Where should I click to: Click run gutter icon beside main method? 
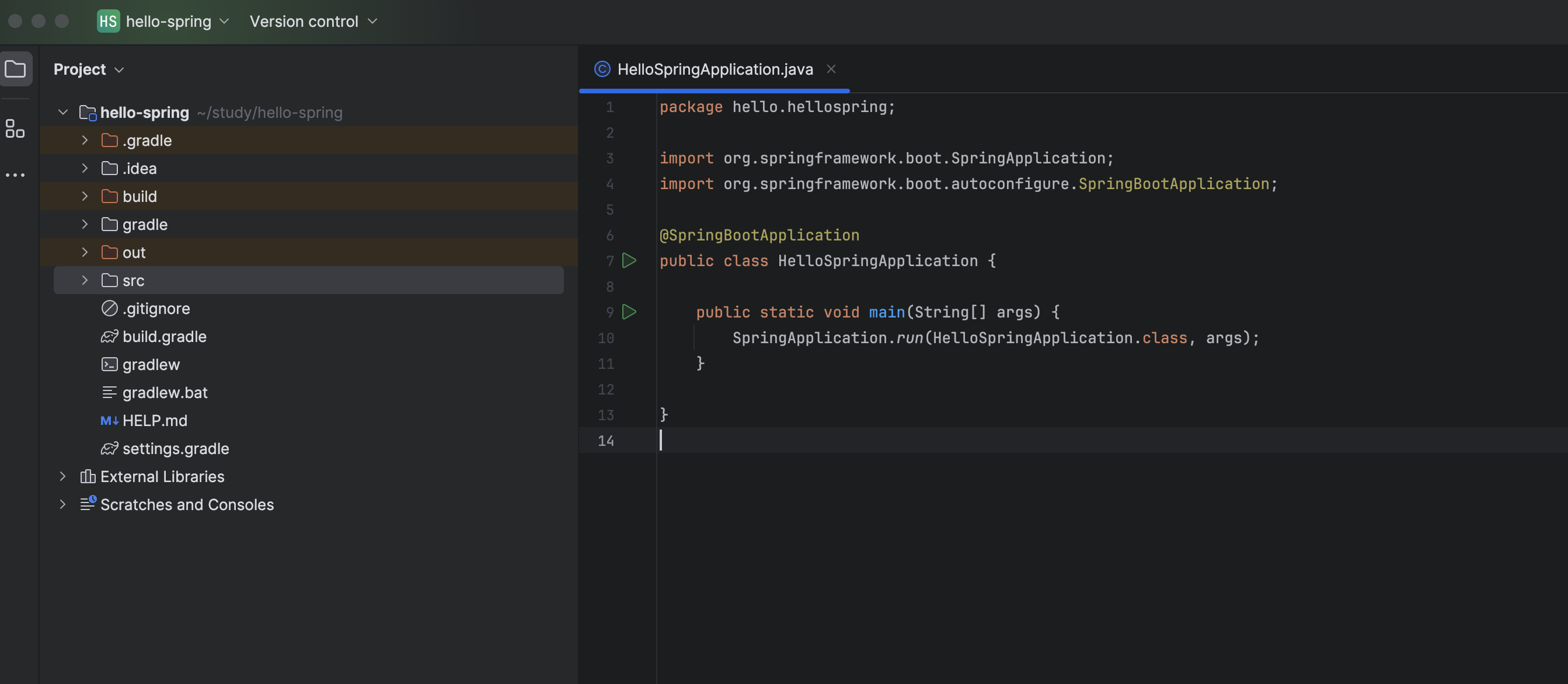tap(629, 312)
